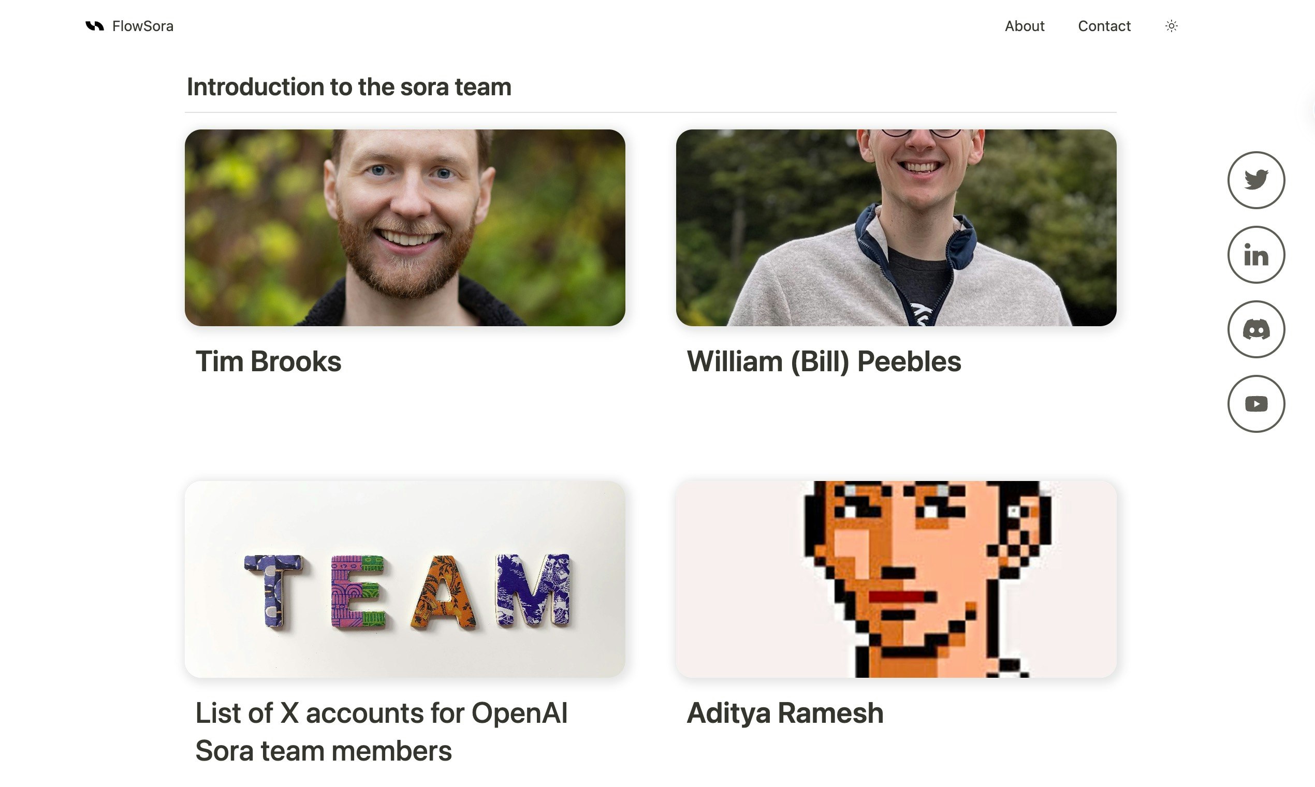The height and width of the screenshot is (787, 1315).
Task: Open the Tim Brooks title link
Action: tap(268, 362)
